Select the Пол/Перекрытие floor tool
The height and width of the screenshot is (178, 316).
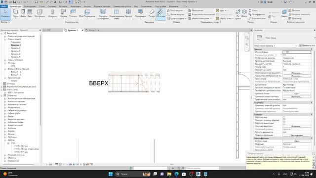(x=87, y=13)
